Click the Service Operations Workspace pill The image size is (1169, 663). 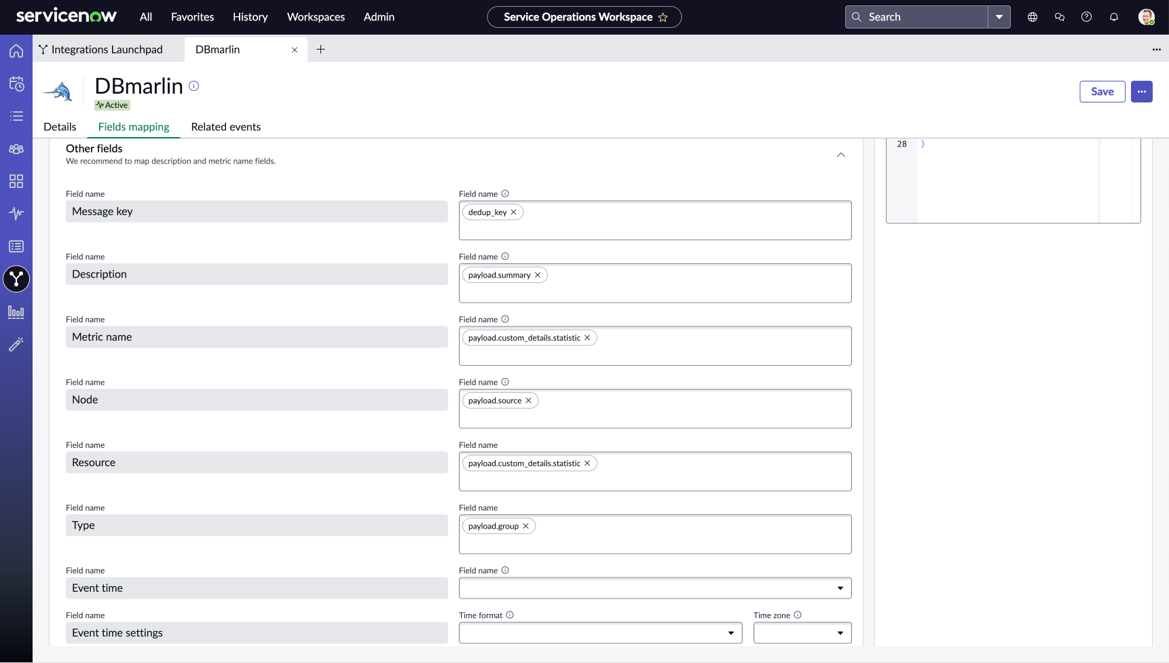tap(584, 17)
